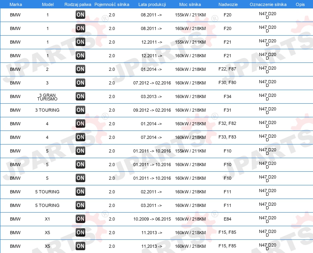Click the F32, F82 body cell
The width and height of the screenshot is (313, 253).
point(227,123)
